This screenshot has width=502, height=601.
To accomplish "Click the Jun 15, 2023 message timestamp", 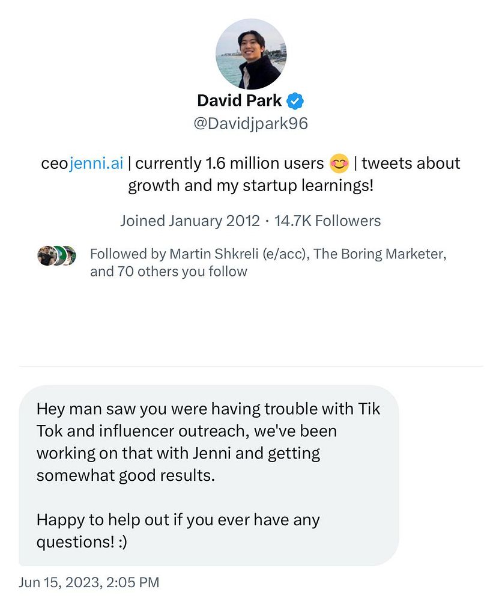I will click(89, 582).
